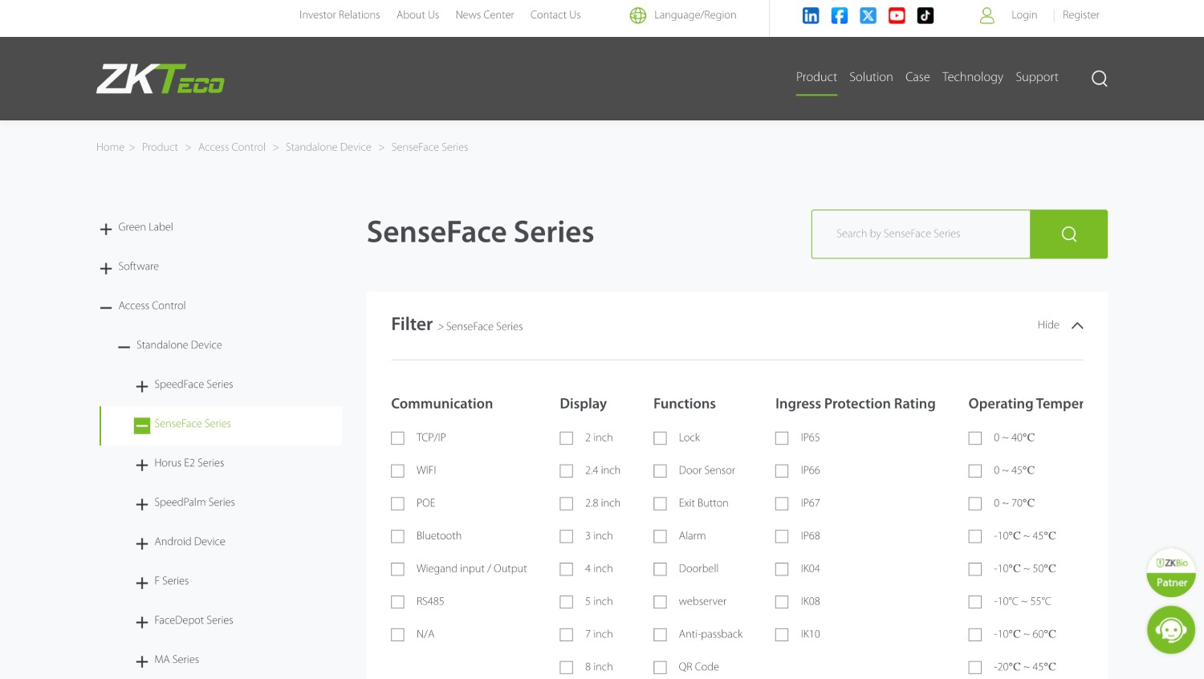Expand the Software category

point(106,268)
